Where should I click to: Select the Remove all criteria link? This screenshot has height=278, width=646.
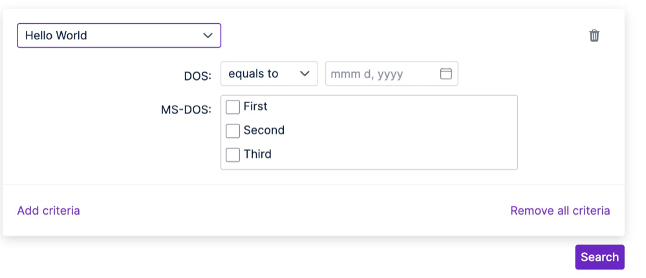560,210
